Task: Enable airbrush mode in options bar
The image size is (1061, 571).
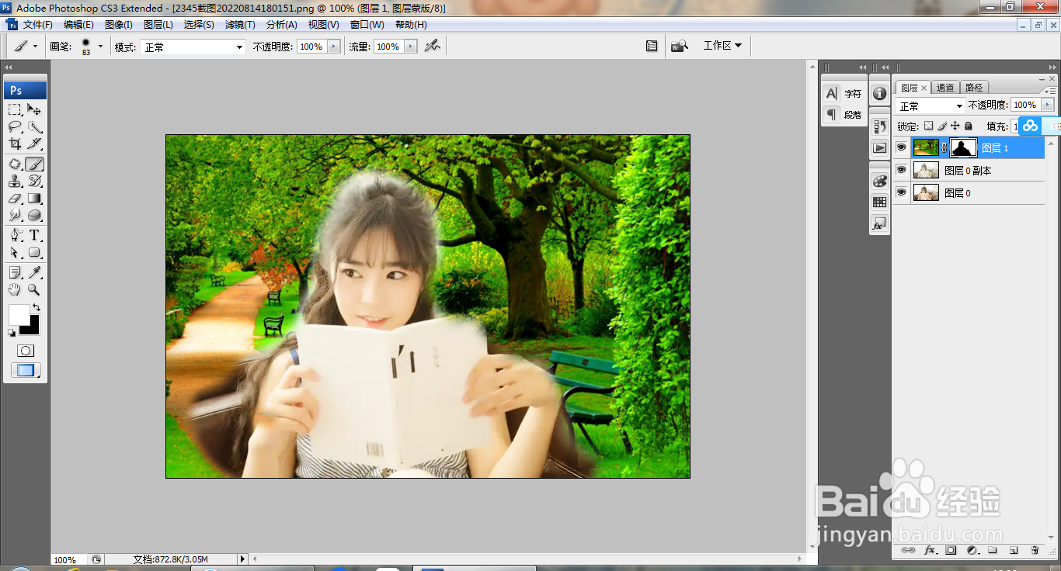Action: [433, 47]
